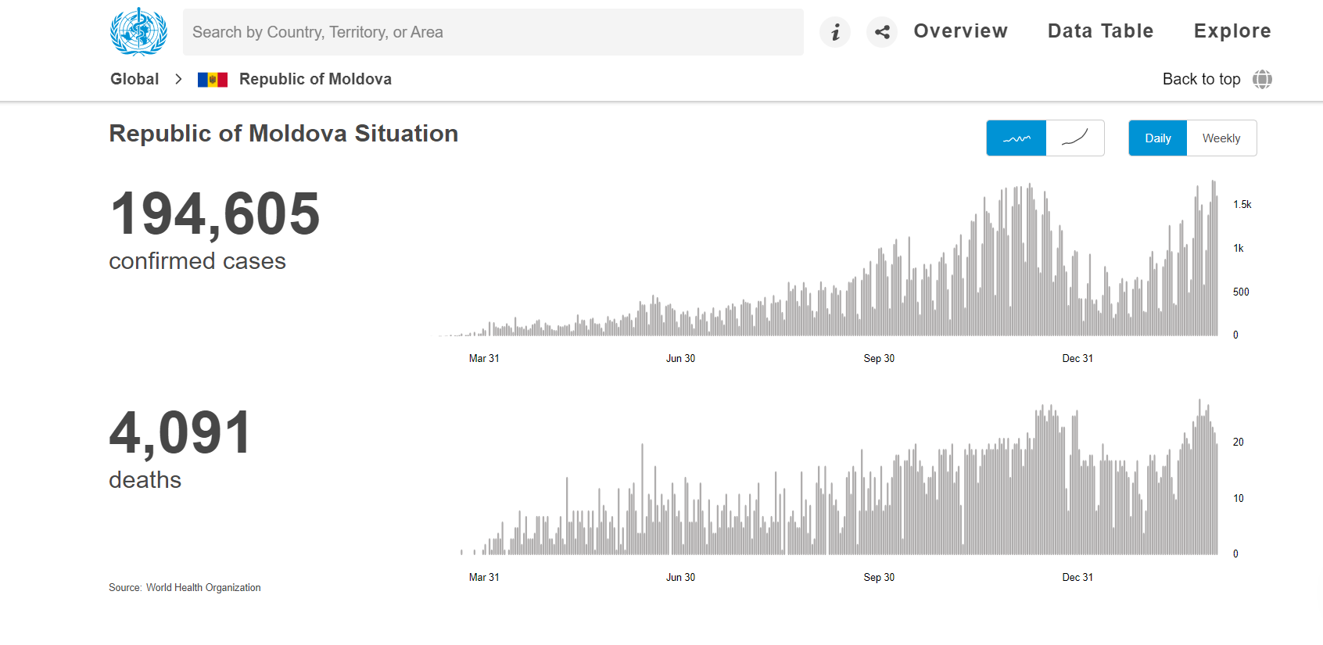Click the WHO logo icon

click(138, 32)
